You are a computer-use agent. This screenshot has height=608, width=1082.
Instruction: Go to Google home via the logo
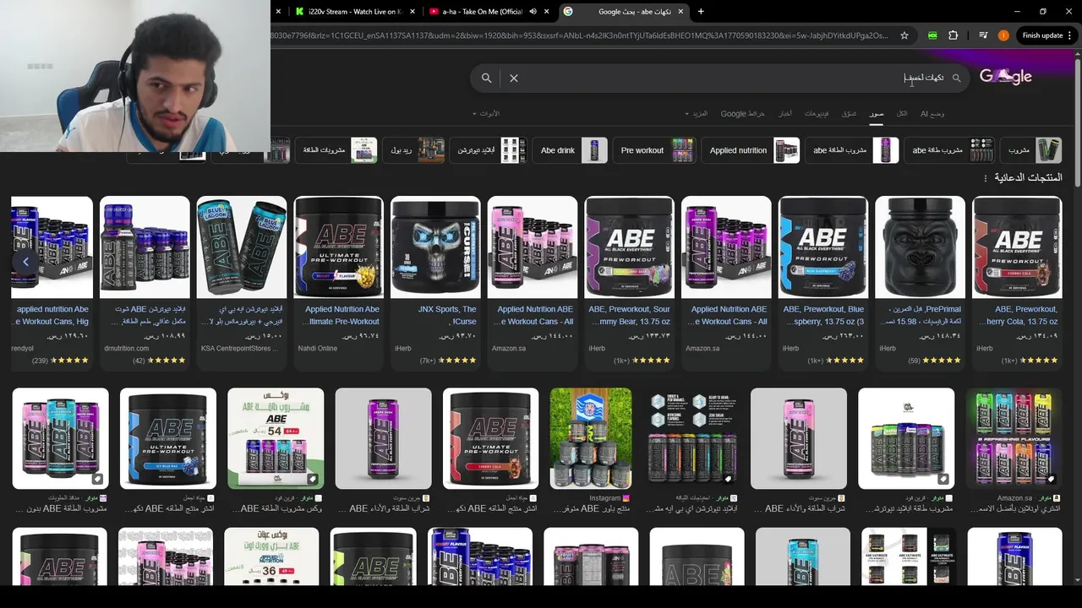click(1006, 77)
